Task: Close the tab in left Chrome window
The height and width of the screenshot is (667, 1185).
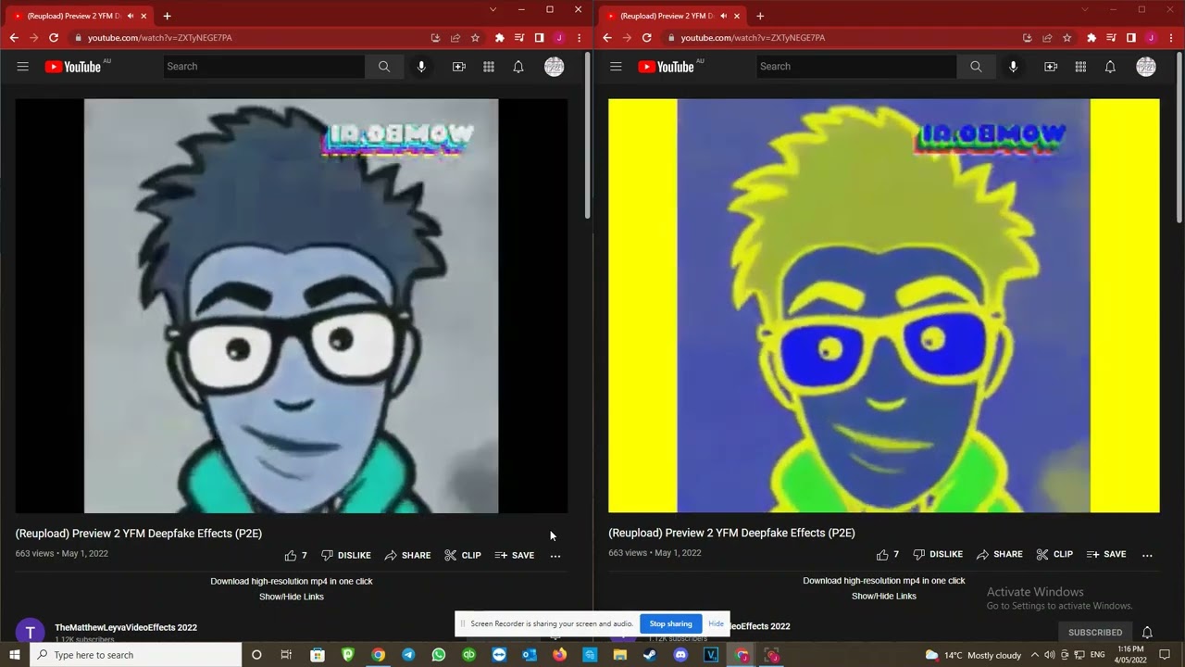Action: click(143, 16)
